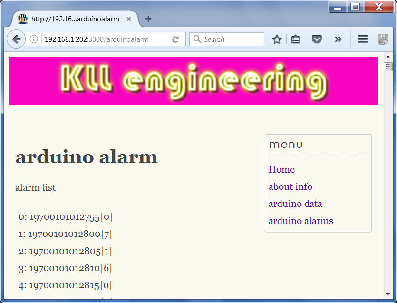
Task: Expand the toolbar overflow chevron
Action: (x=338, y=39)
